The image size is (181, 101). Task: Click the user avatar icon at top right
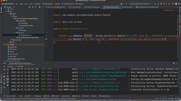click(176, 4)
